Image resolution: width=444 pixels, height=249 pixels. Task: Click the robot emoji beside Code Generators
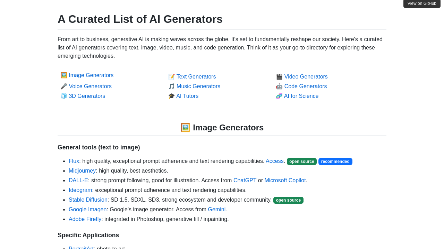(x=279, y=86)
